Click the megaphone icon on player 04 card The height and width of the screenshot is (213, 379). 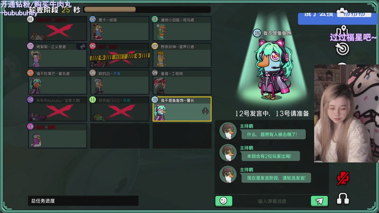click(82, 46)
